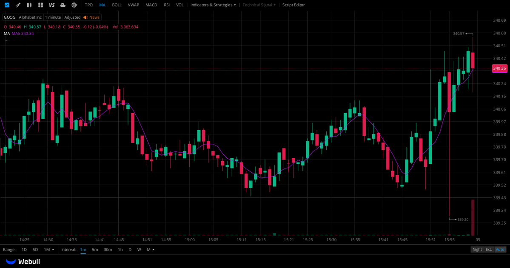Open the M interval dropdown
This screenshot has width=510, height=268.
pos(150,249)
